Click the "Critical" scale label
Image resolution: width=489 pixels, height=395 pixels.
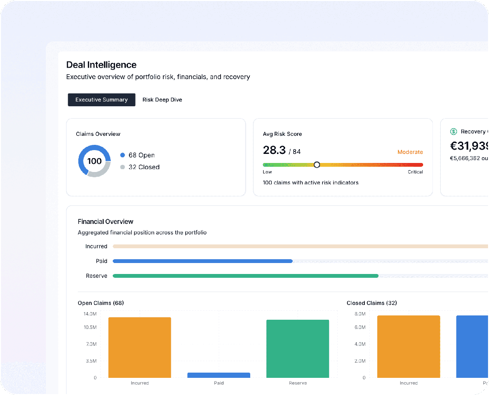point(415,172)
